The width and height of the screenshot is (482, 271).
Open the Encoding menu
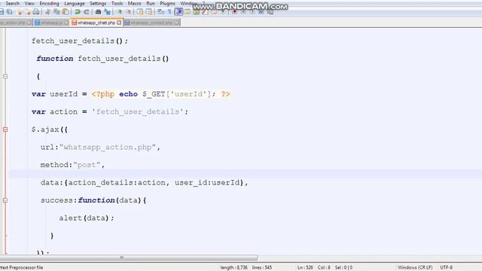tap(49, 3)
